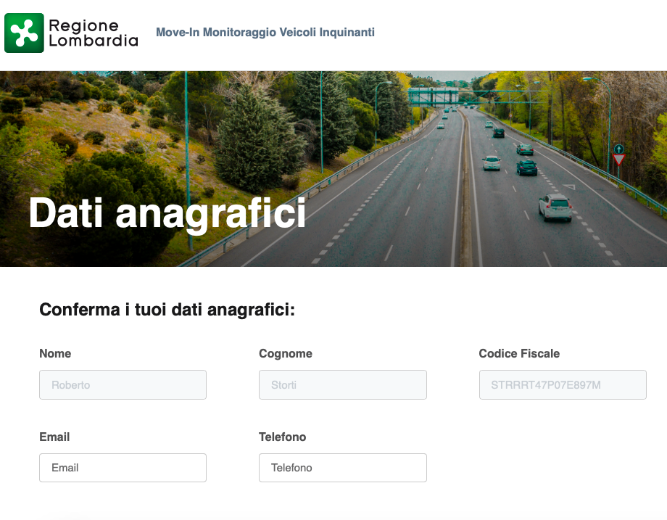Focus the Telefono input field
Viewport: 667px width, 520px height.
coord(342,468)
